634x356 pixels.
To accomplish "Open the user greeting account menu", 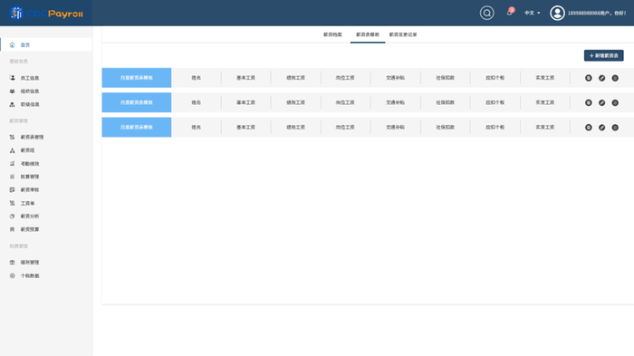I will pos(597,13).
